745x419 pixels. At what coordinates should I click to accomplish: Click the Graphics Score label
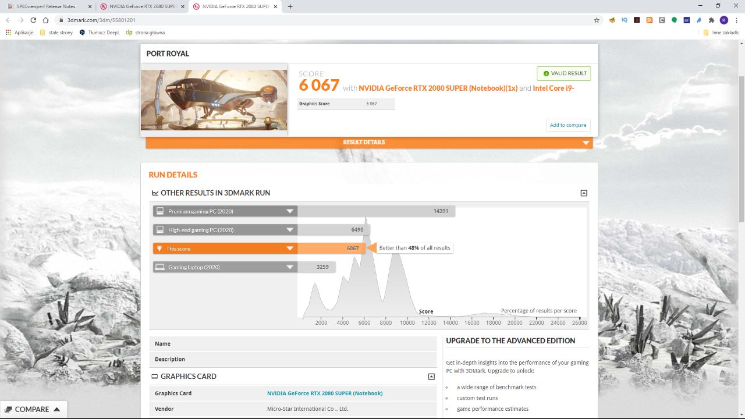tap(314, 104)
